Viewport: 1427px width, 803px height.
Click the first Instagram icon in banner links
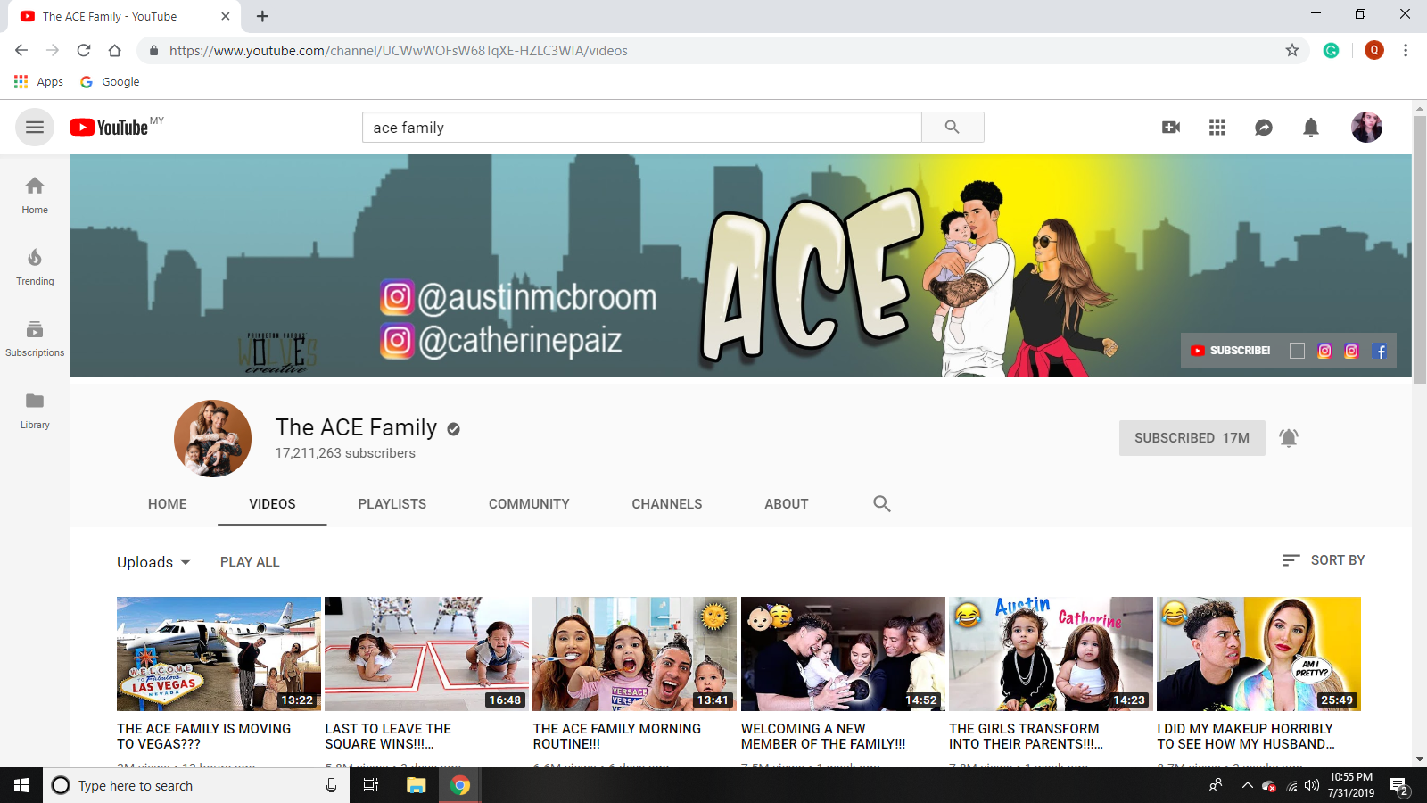click(1324, 351)
